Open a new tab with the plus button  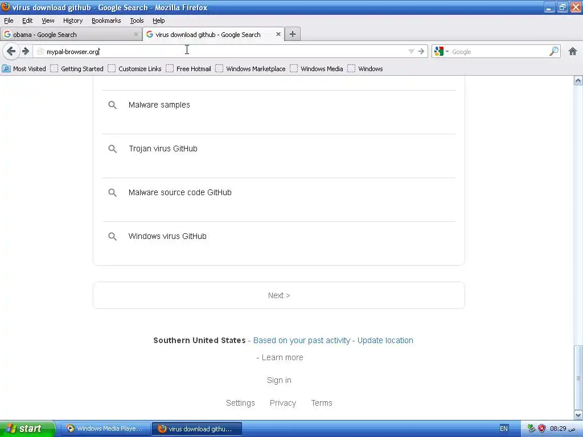293,34
